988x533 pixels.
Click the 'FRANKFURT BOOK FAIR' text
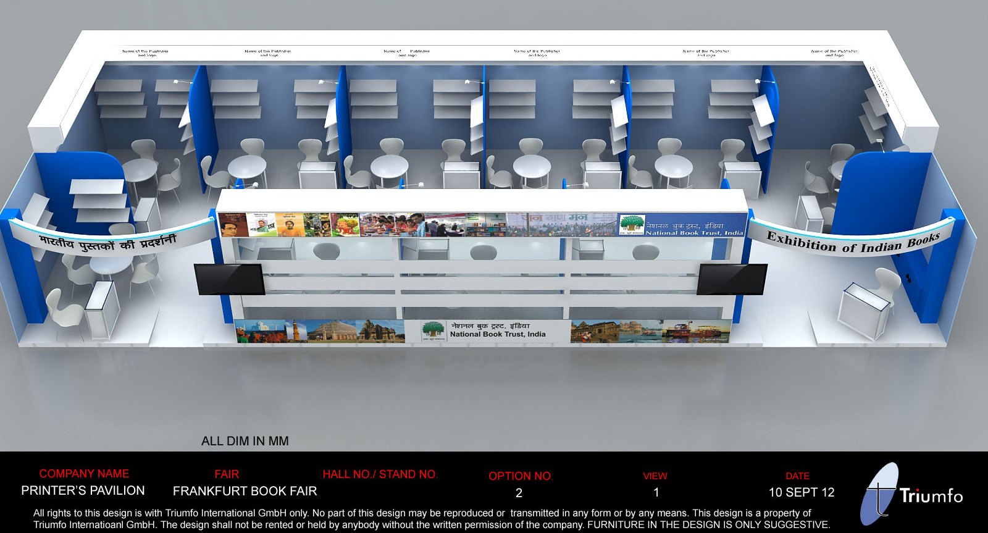(x=245, y=491)
